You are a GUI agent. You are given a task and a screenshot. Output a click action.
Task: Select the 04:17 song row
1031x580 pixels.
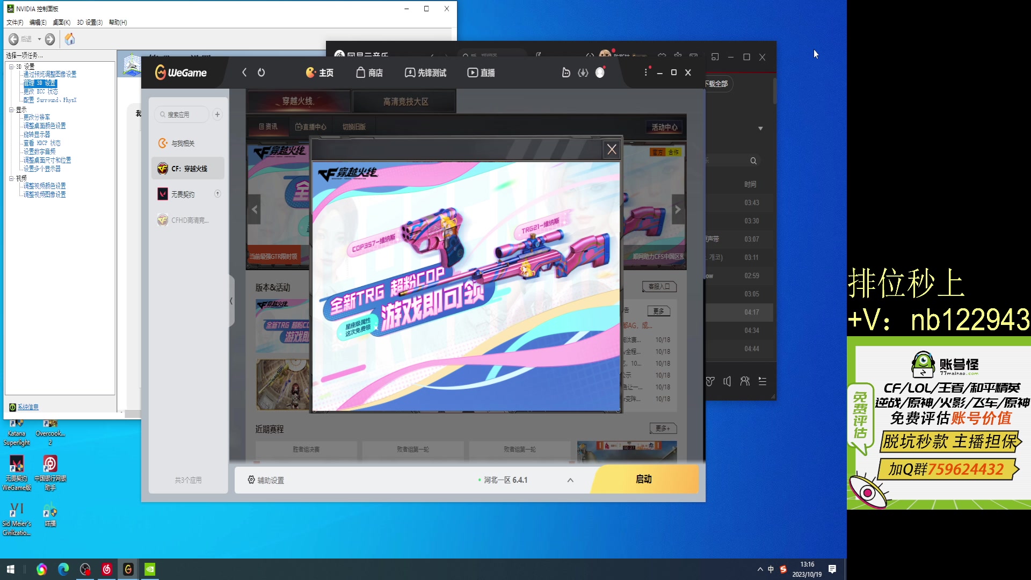740,312
